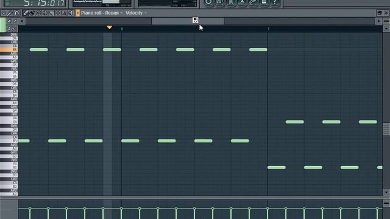Click the D4 piano key

pyautogui.click(x=9, y=130)
